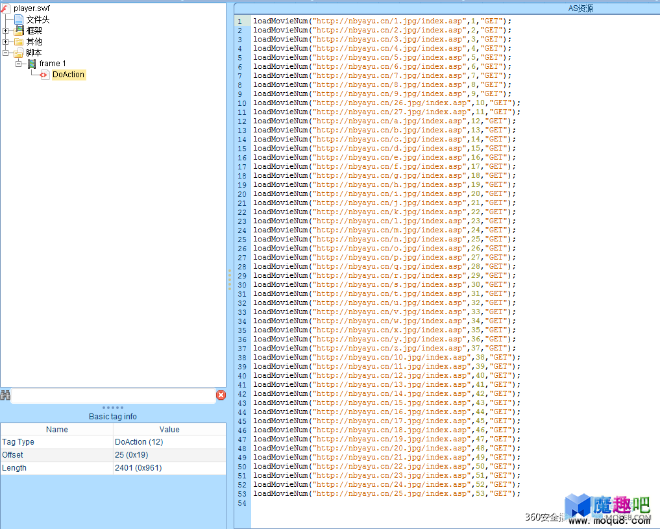This screenshot has height=529, width=660.
Task: Click code line loading a.jpg/index.asp
Action: click(x=384, y=121)
